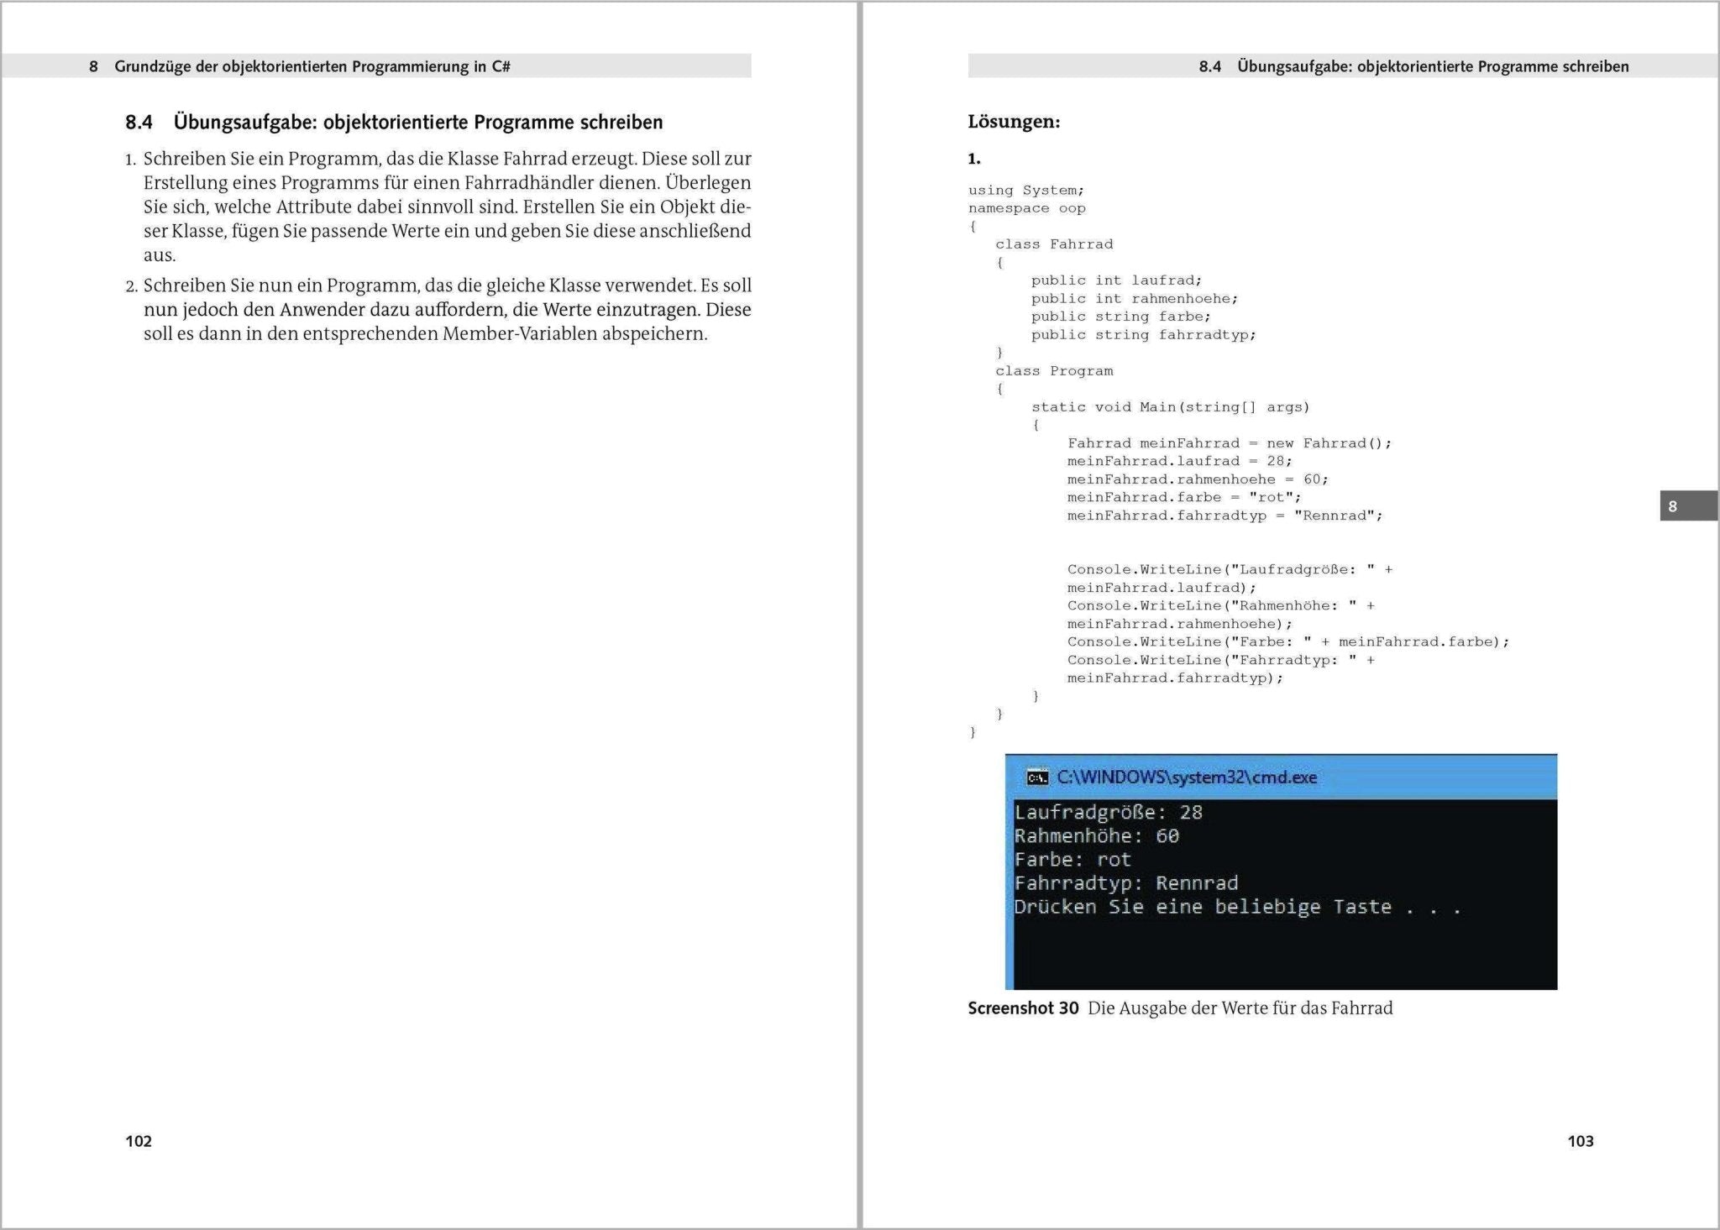Click page number 103
The height and width of the screenshot is (1230, 1720).
[1580, 1140]
